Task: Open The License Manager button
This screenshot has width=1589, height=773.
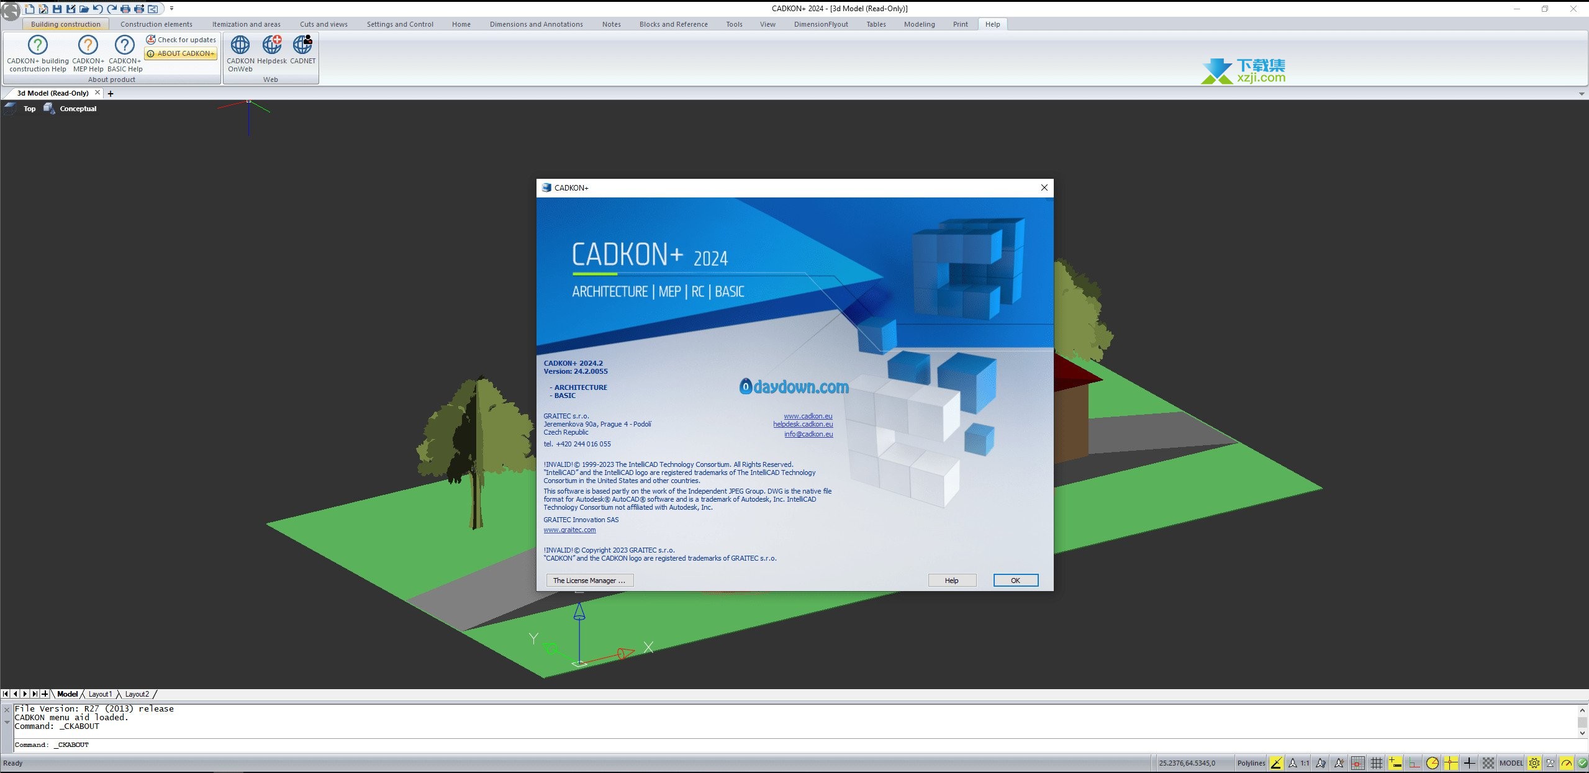Action: point(589,581)
